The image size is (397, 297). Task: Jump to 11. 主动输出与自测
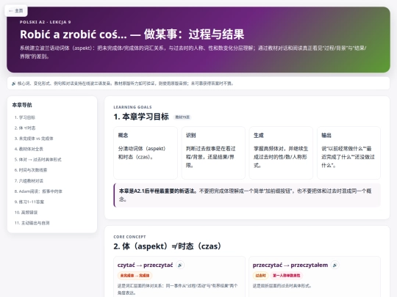coord(32,223)
